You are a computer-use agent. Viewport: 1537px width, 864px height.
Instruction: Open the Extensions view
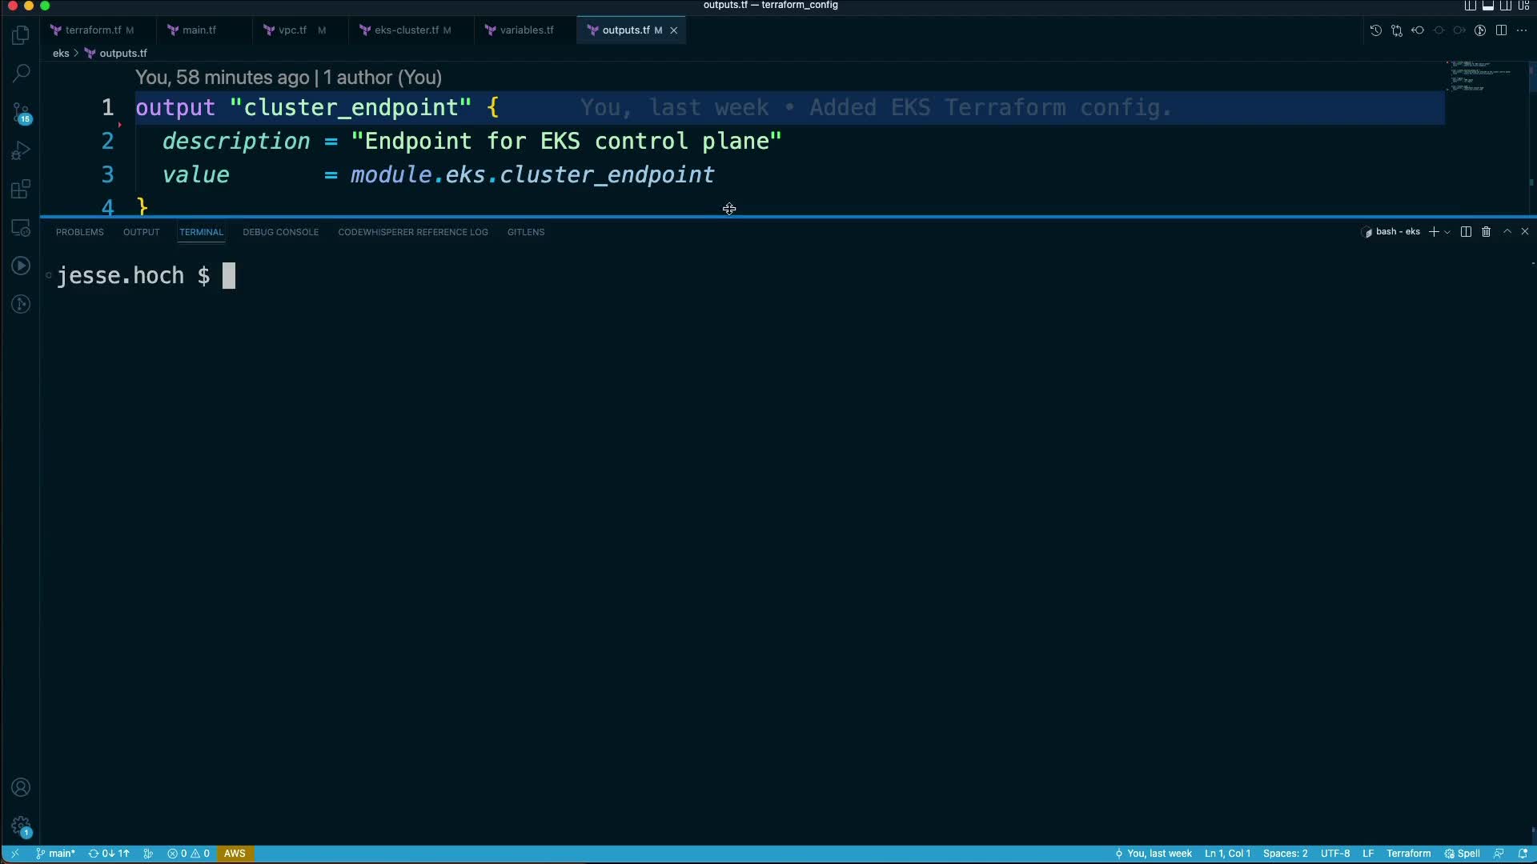(x=21, y=190)
